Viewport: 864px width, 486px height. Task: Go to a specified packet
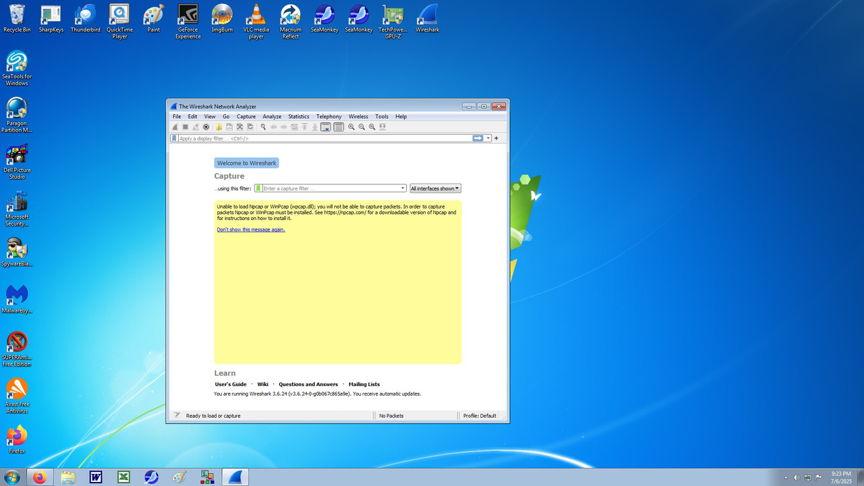tap(294, 127)
